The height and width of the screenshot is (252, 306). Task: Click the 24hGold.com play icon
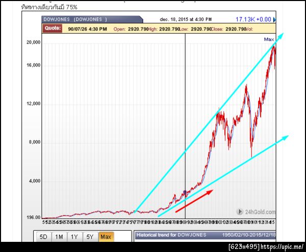[x=240, y=211]
